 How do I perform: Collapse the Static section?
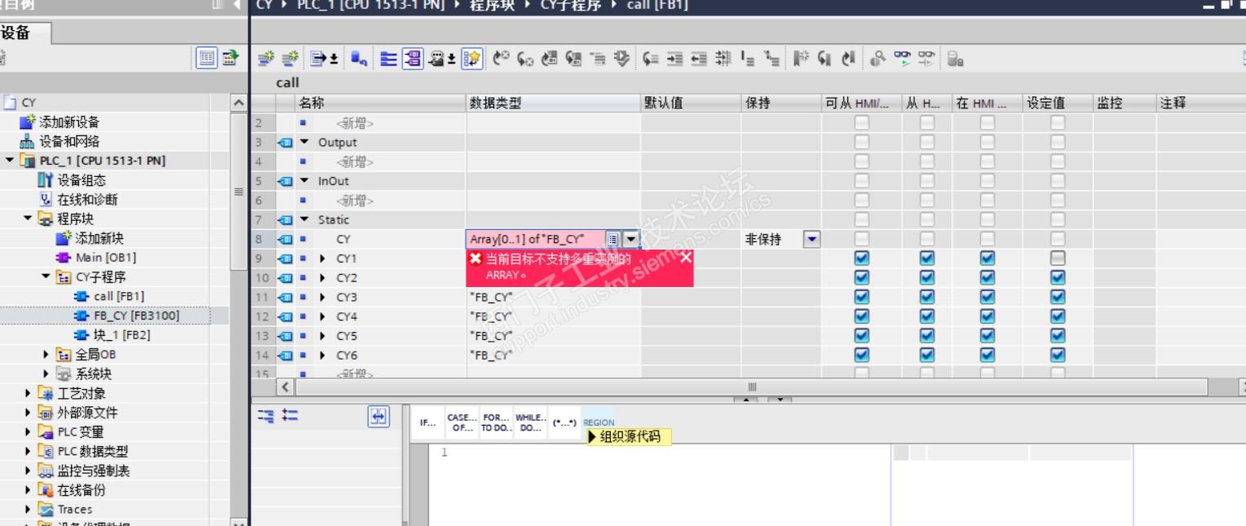[x=305, y=219]
